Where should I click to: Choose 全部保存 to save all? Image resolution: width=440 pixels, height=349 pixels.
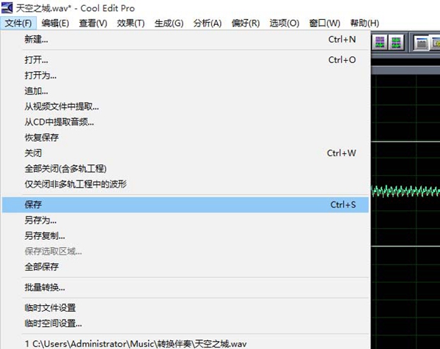(186, 267)
